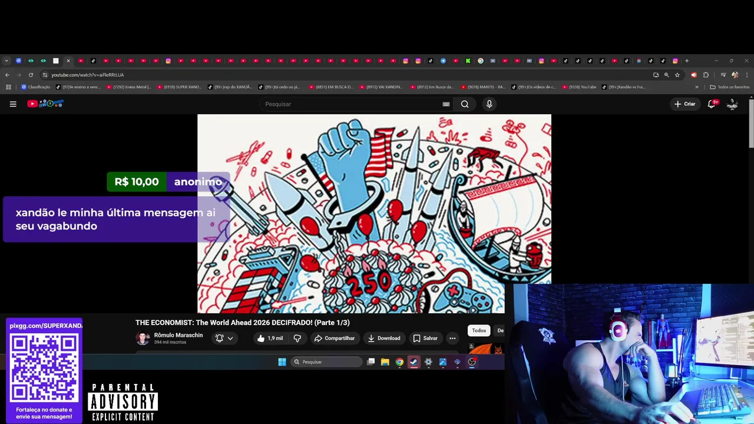Image resolution: width=754 pixels, height=424 pixels.
Task: Open the (7292) Enéas Metal bookmark
Action: coord(129,87)
